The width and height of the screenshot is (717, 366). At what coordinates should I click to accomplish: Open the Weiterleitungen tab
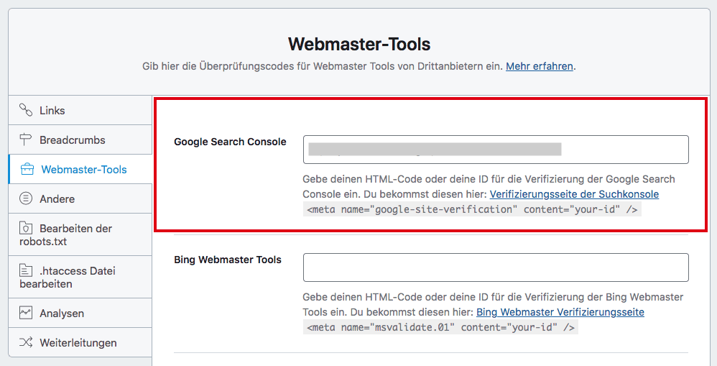pyautogui.click(x=80, y=342)
